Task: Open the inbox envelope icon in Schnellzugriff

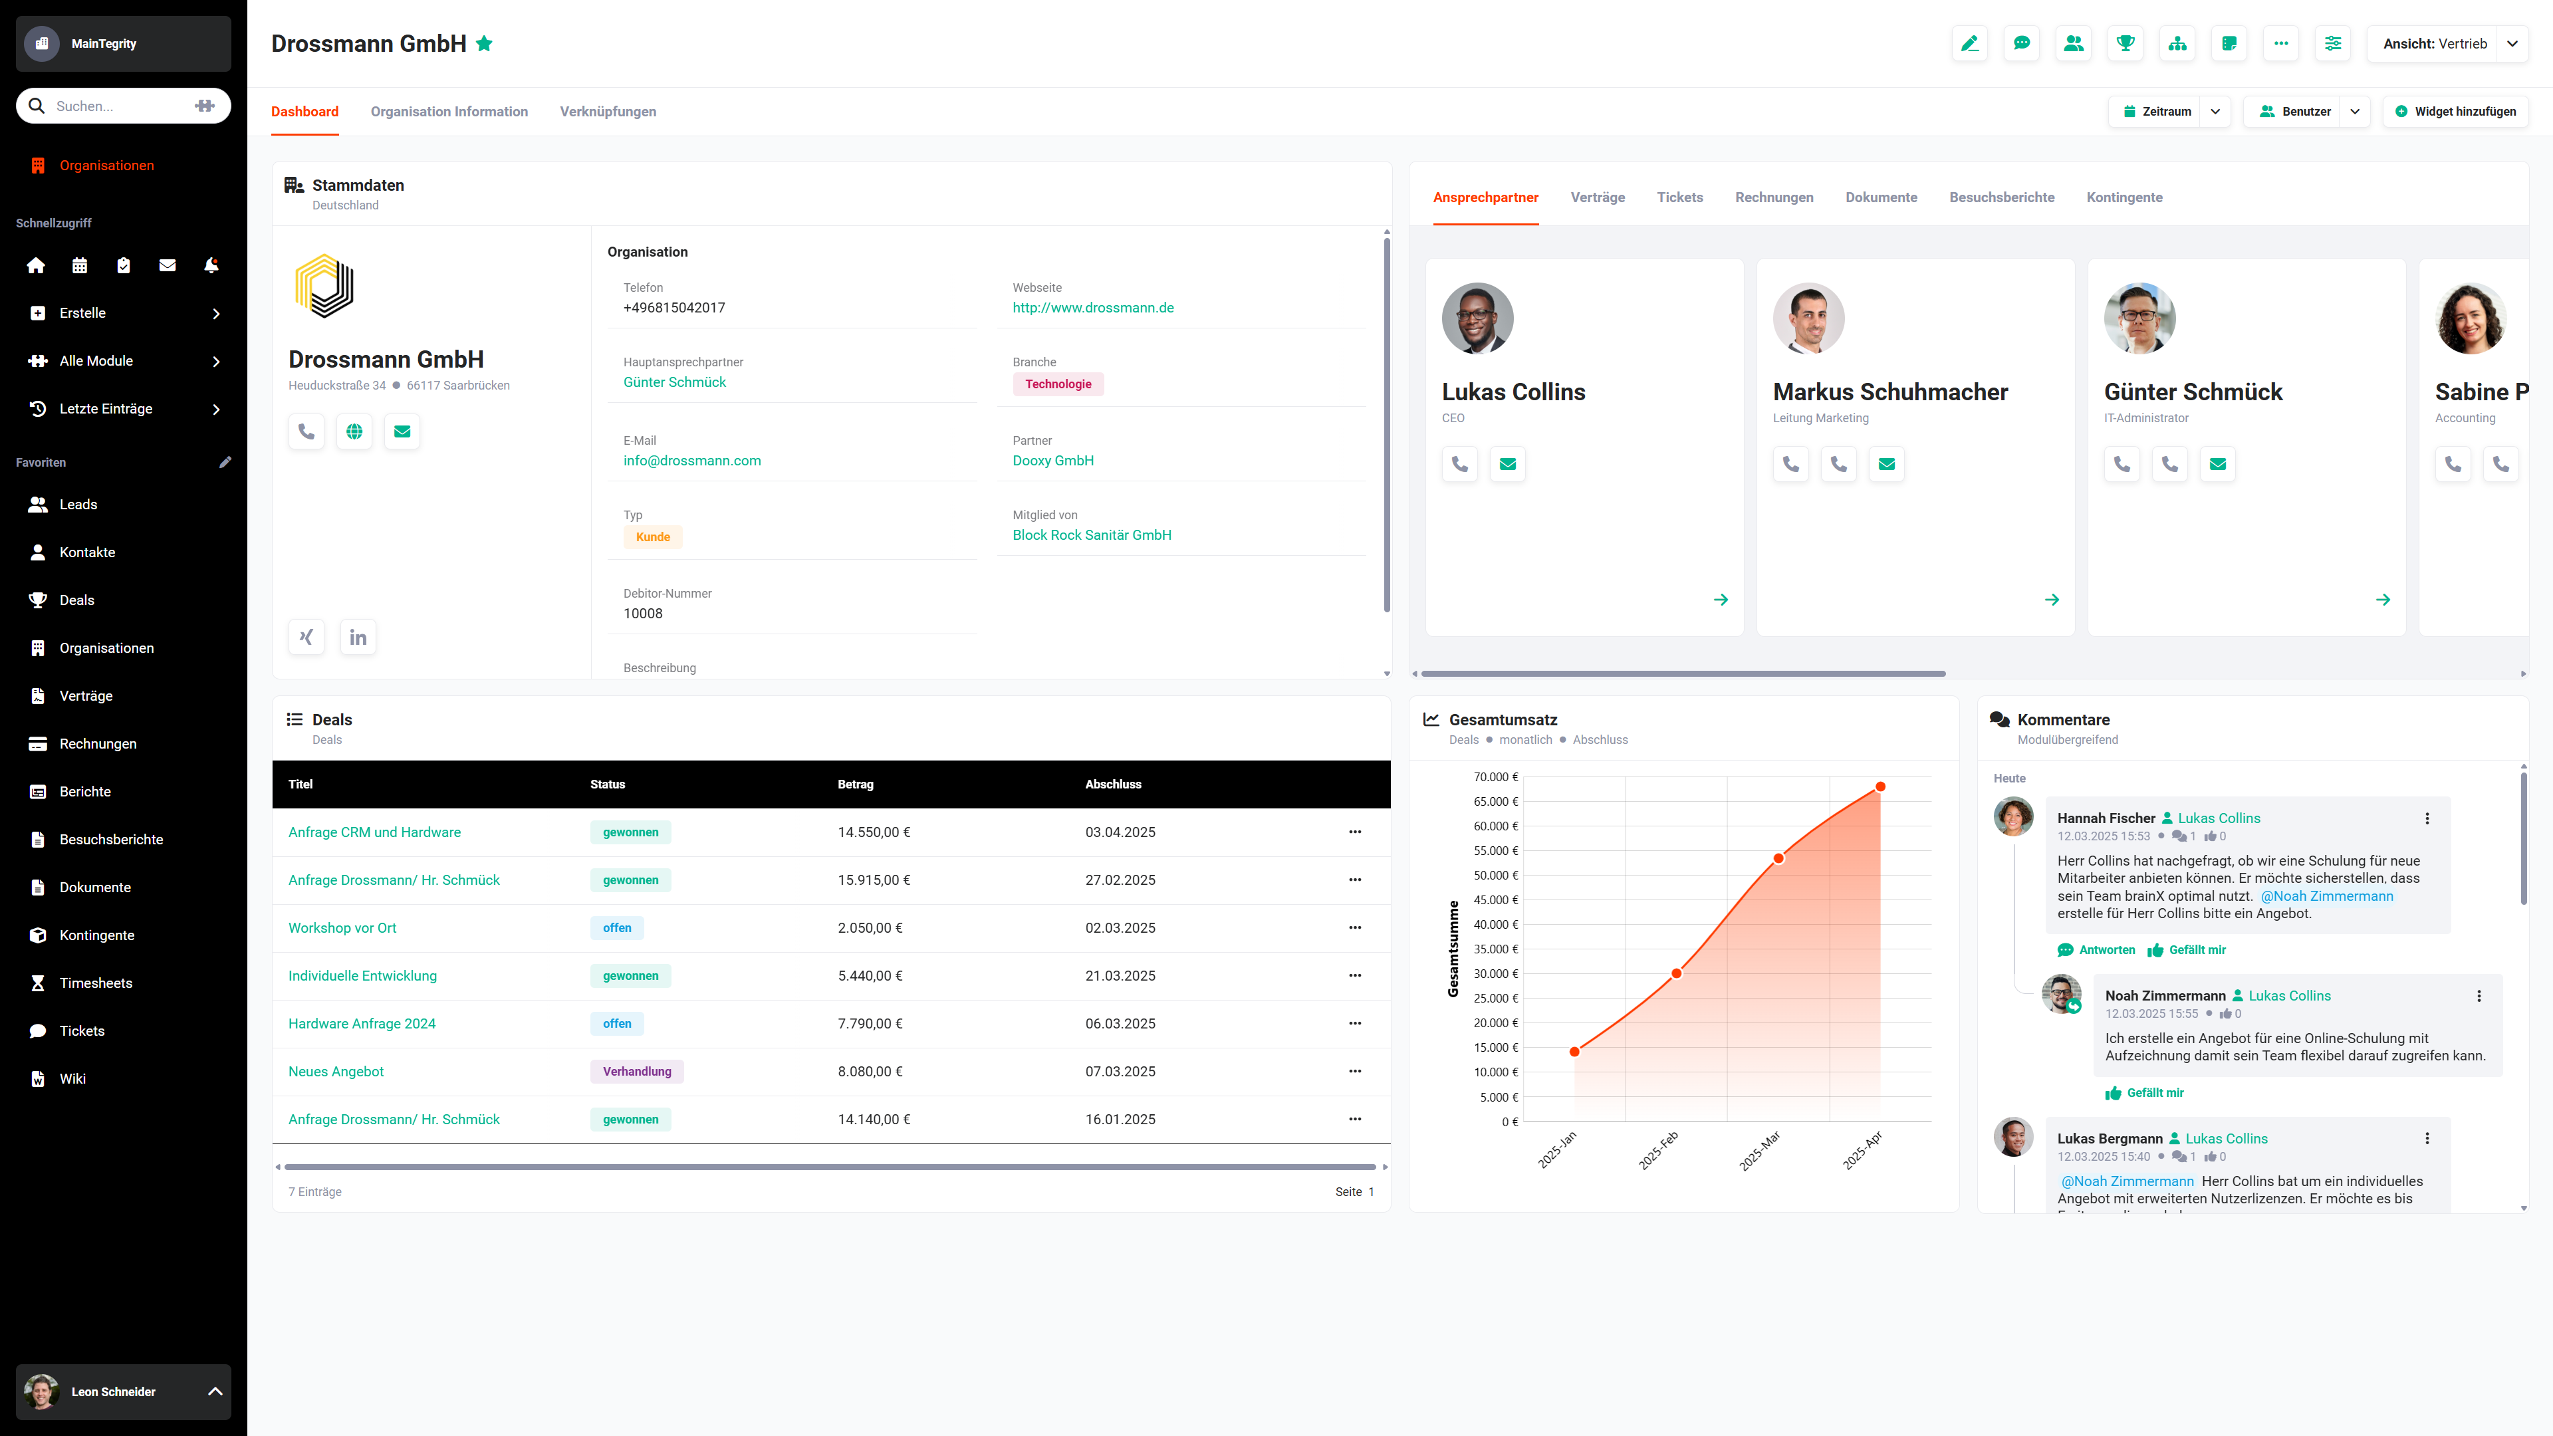Action: (x=166, y=265)
